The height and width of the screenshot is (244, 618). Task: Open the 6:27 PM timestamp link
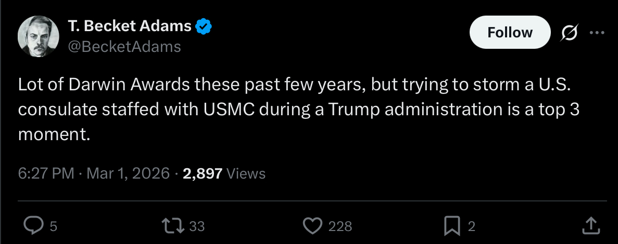coord(46,173)
